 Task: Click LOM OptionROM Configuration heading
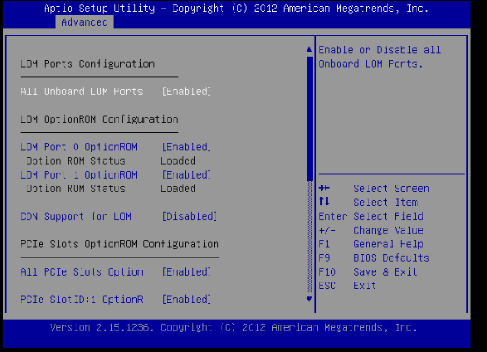(99, 119)
